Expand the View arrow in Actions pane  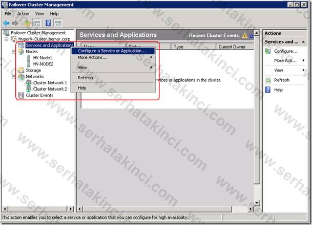click(303, 70)
